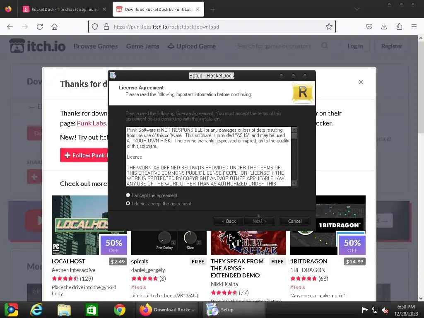This screenshot has width=424, height=318.
Task: Click Upload Game in itch.io header
Action: [192, 46]
